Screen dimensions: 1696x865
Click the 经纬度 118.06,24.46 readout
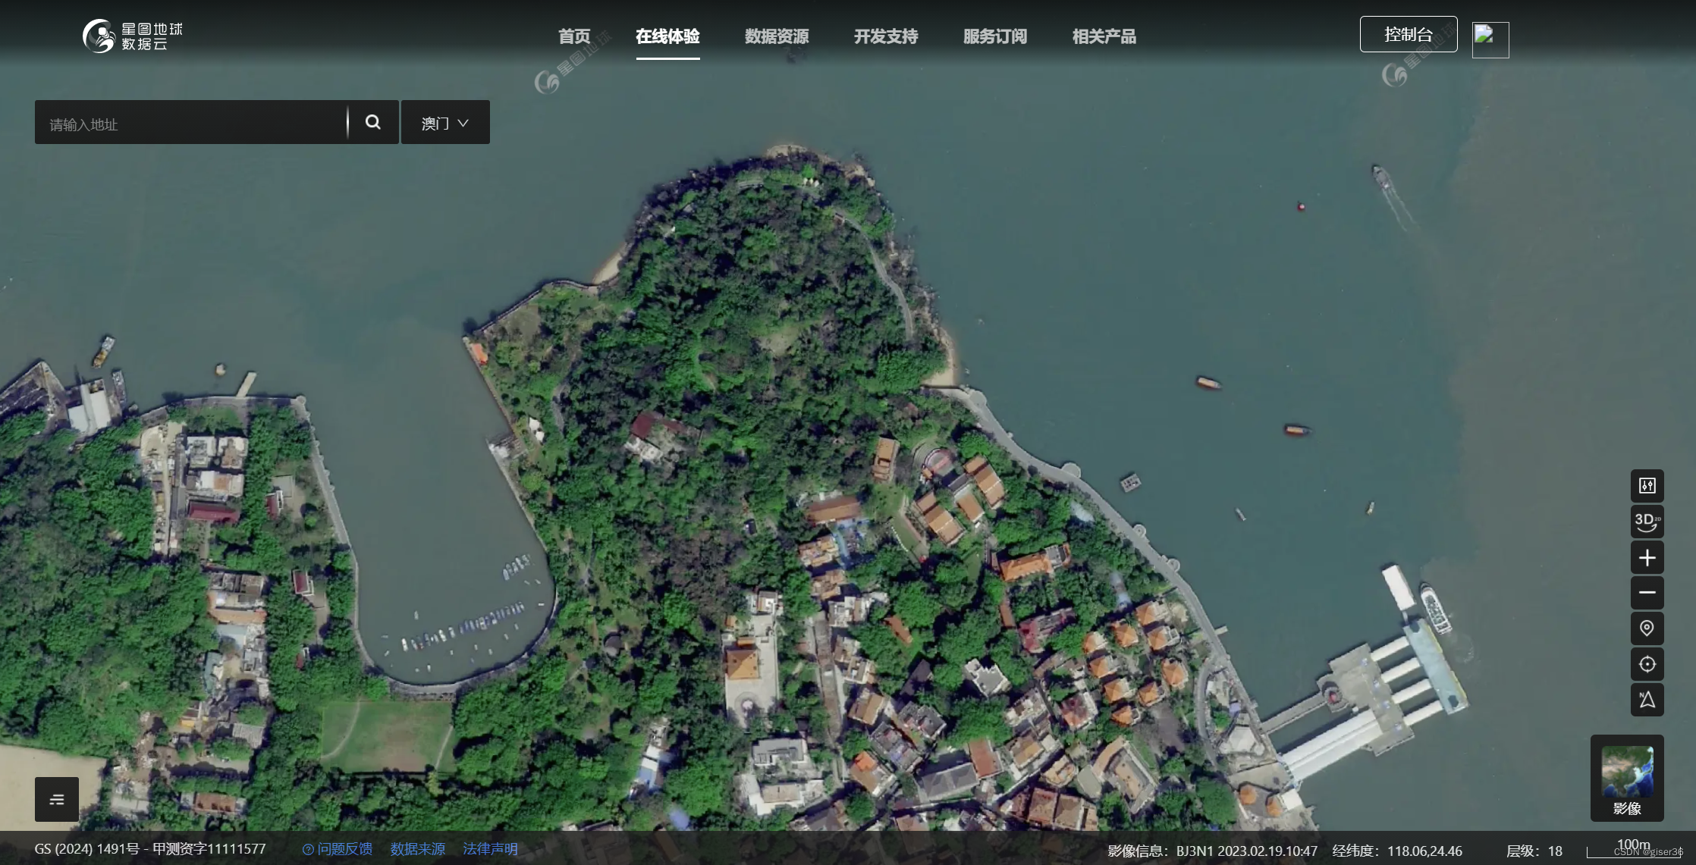click(1397, 851)
